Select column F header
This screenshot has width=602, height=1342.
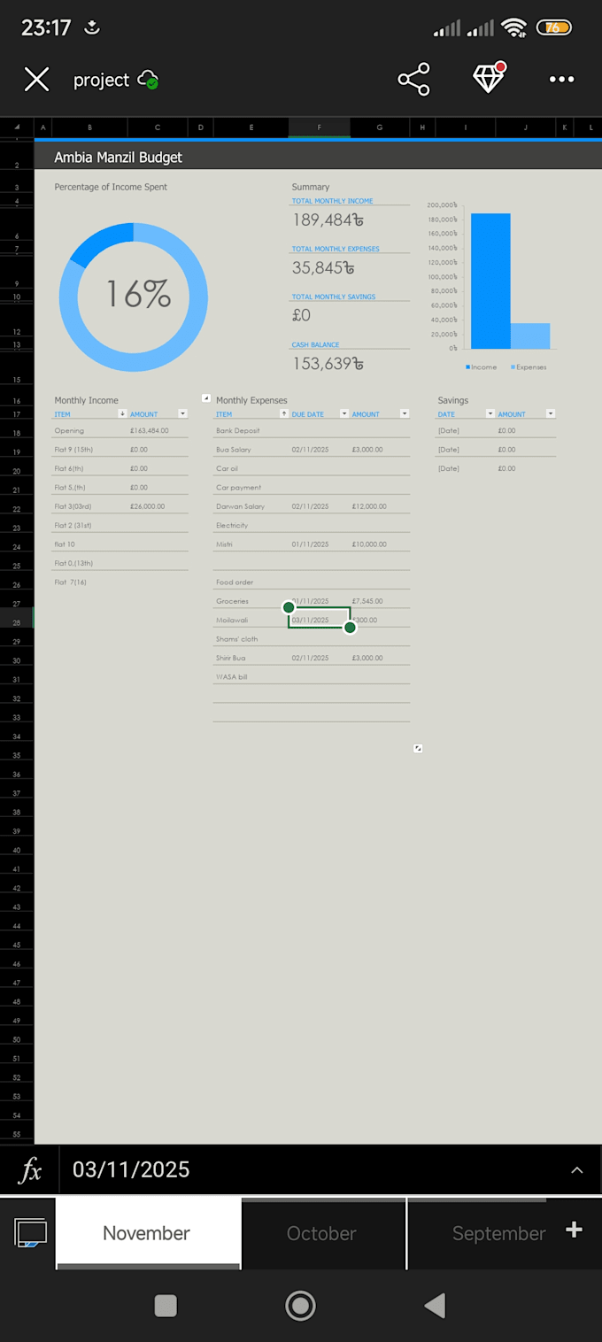pyautogui.click(x=320, y=127)
